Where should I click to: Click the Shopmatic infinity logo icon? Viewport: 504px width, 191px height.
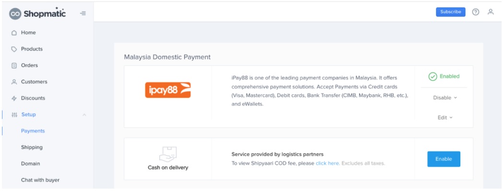coord(15,14)
